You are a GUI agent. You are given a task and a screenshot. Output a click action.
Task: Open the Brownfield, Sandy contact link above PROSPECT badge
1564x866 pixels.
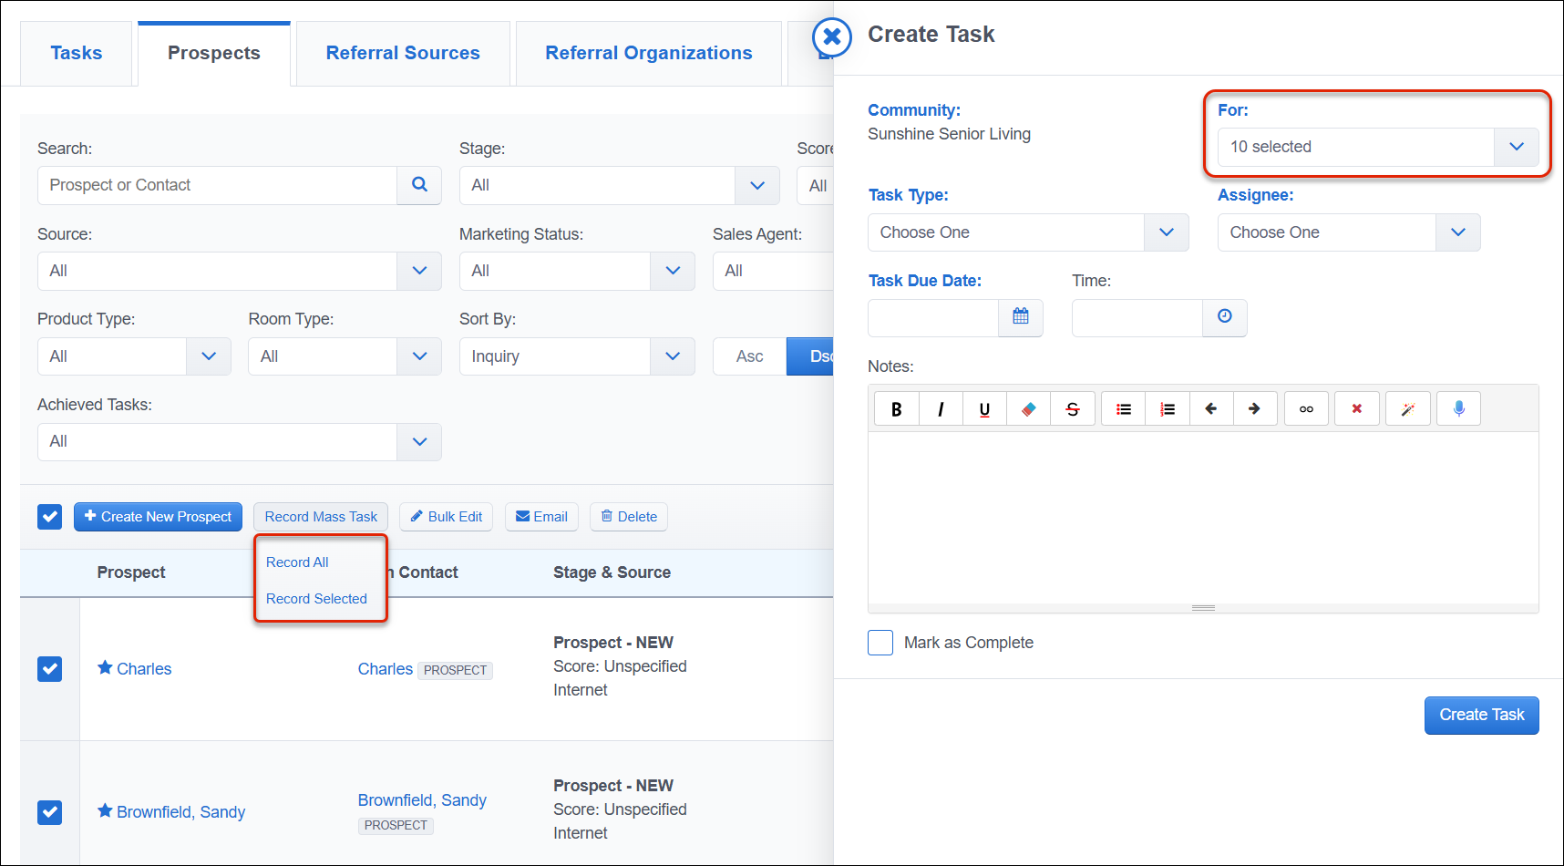[x=422, y=800]
